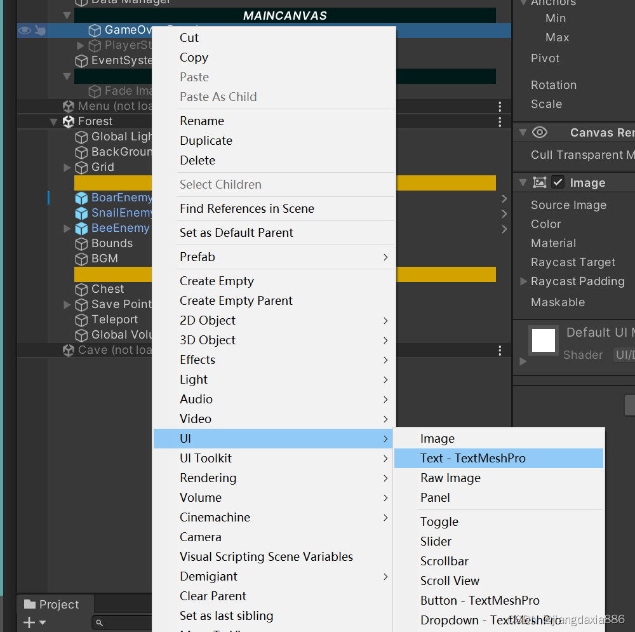Screen dimensions: 635x632
Task: Expand the BeeEnemy hierarchy item
Action: pyautogui.click(x=67, y=229)
